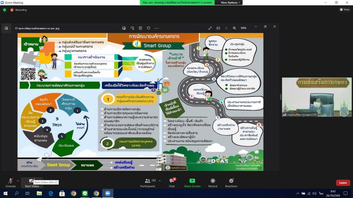This screenshot has width=353, height=198.
Task: Open the Participants panel
Action: [148, 182]
